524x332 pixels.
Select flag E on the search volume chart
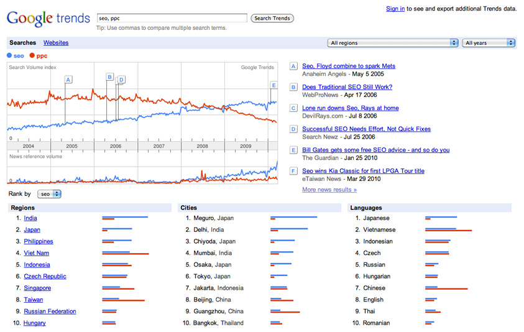273,85
